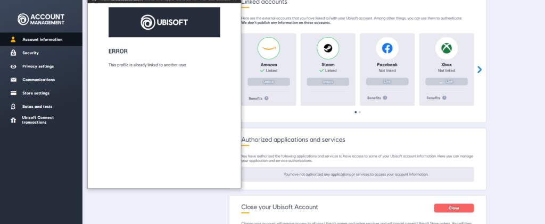
Task: Click Facebook Benefits label
Action: click(x=374, y=98)
